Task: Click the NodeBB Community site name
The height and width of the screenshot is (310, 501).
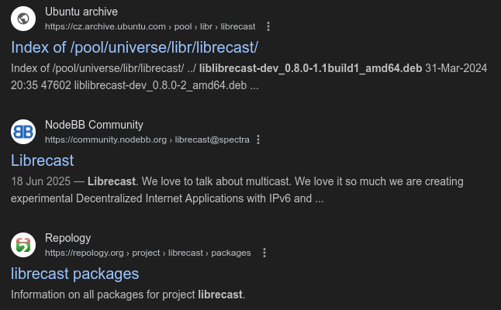Action: [94, 125]
